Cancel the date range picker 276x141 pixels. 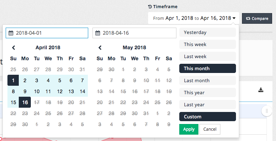pos(210,129)
